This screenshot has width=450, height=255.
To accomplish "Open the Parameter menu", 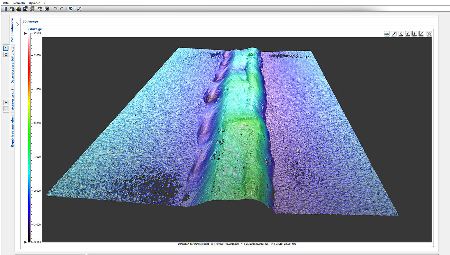I will click(19, 3).
